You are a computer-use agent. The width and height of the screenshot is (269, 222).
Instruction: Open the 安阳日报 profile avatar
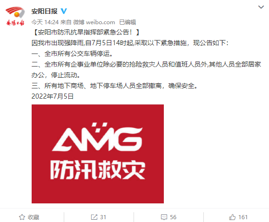[15, 16]
